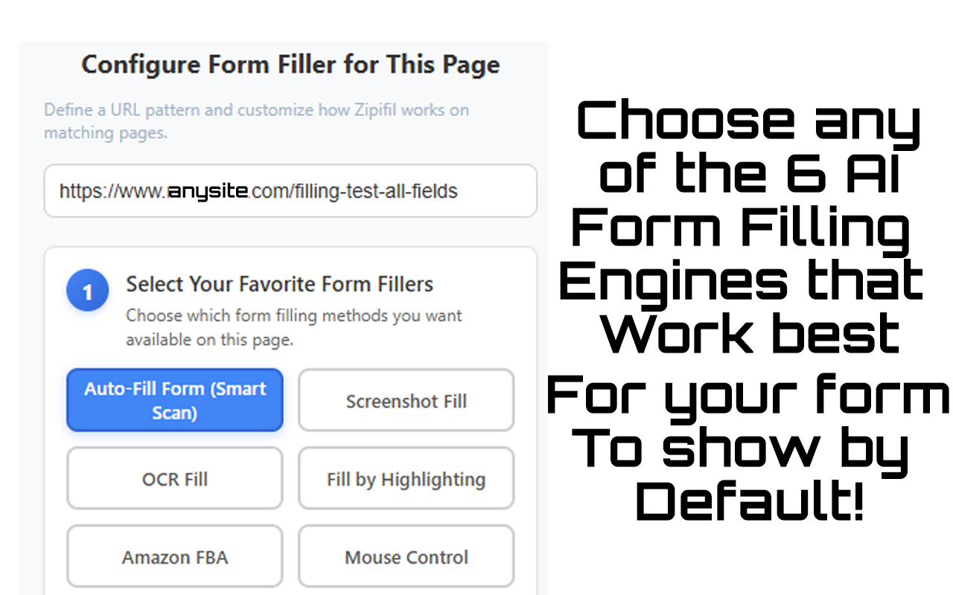Deselect the Auto-Fill Form (Smart Scan) option
Image resolution: width=953 pixels, height=595 pixels.
tap(175, 400)
